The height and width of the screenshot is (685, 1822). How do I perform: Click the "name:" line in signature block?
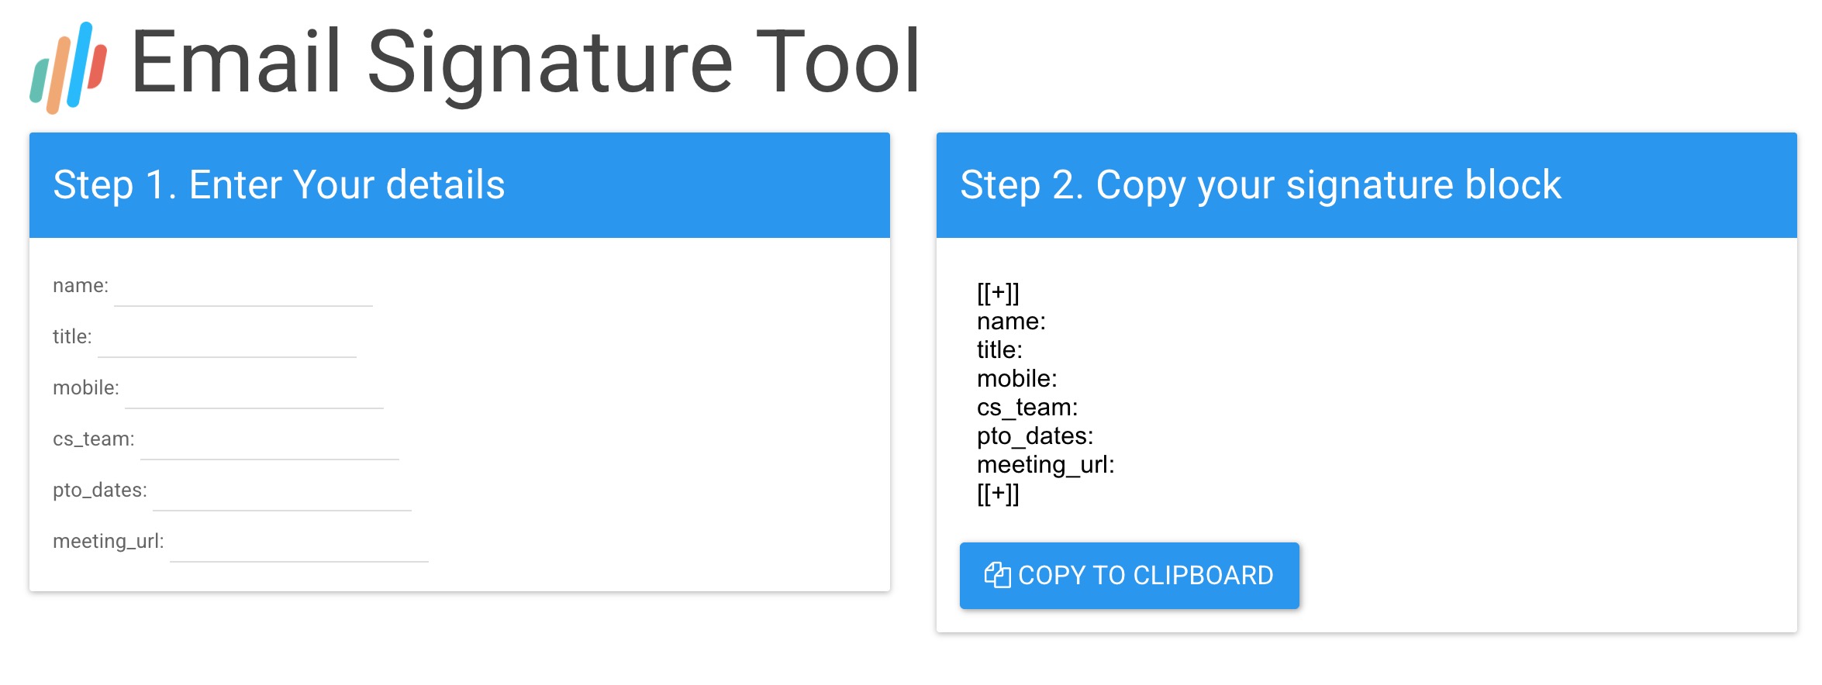(1011, 322)
